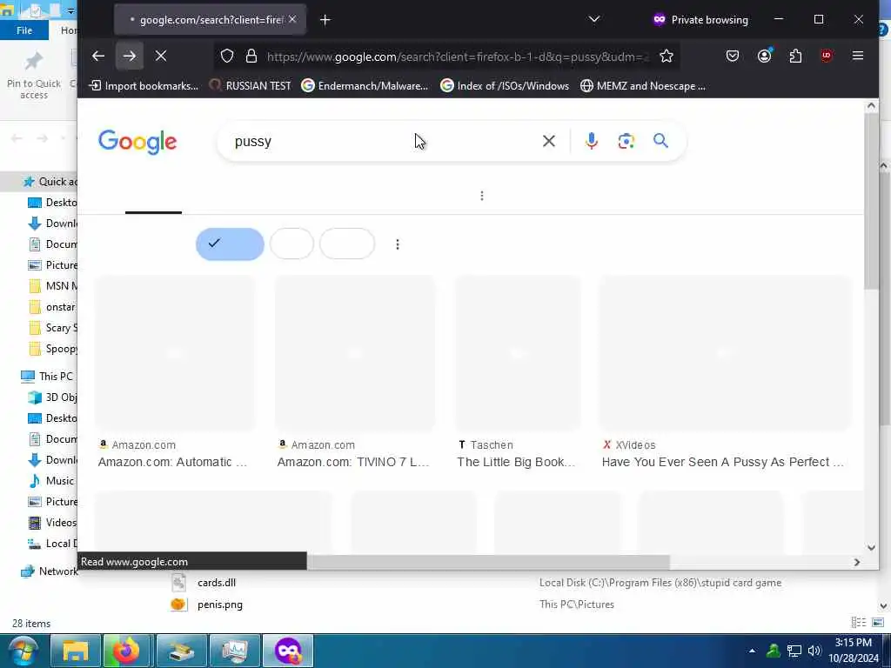Click the Firefox address bar URL
The height and width of the screenshot is (668, 891).
(458, 57)
